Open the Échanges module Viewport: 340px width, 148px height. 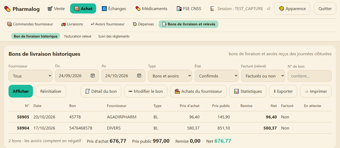pos(114,9)
